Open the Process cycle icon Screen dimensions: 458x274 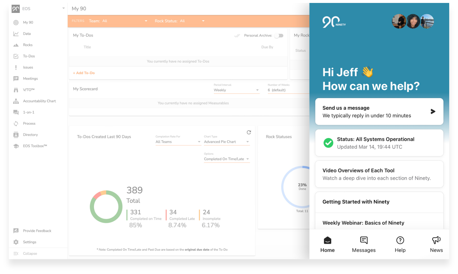coord(16,123)
